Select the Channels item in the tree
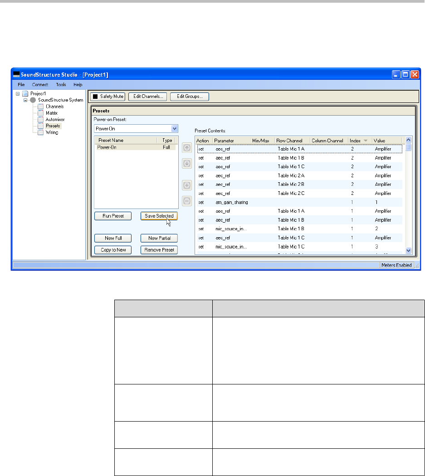The width and height of the screenshot is (425, 476). tap(54, 107)
